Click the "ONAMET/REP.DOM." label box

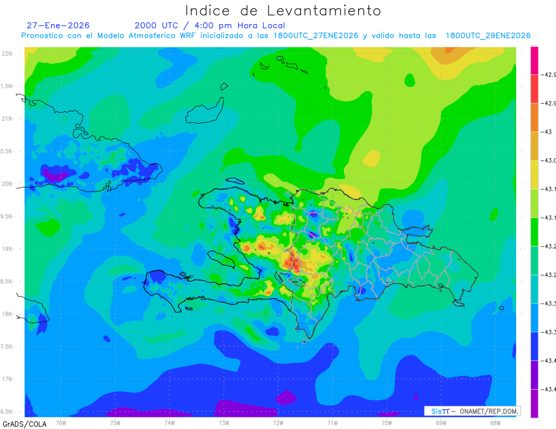tap(472, 411)
